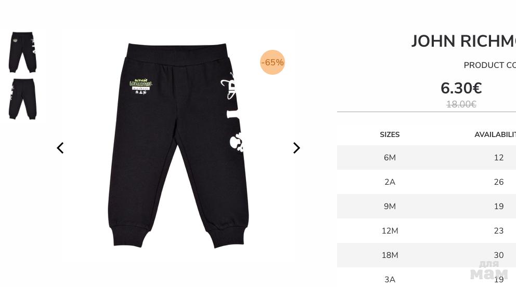
Task: Select the front view pants thumbnail
Action: pos(22,52)
